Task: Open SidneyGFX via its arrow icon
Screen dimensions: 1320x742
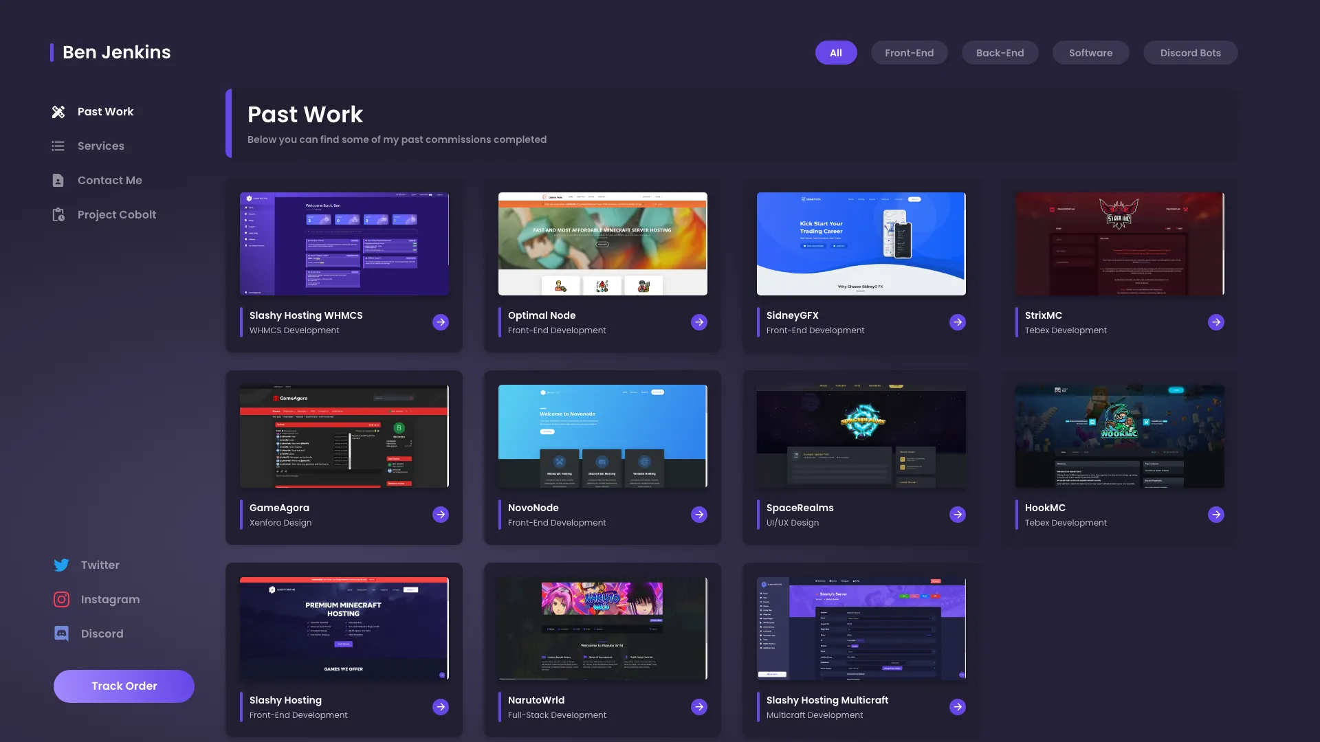Action: click(958, 322)
